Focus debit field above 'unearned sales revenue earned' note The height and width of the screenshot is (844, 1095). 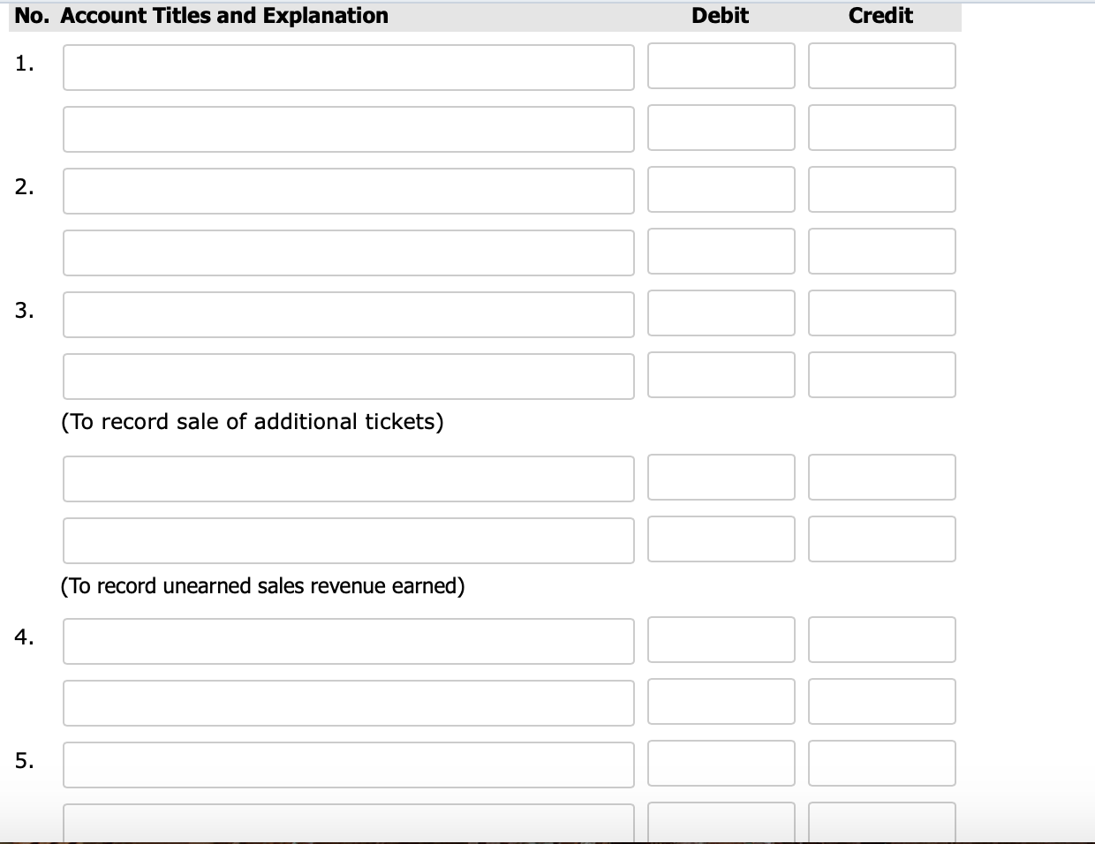pos(721,539)
